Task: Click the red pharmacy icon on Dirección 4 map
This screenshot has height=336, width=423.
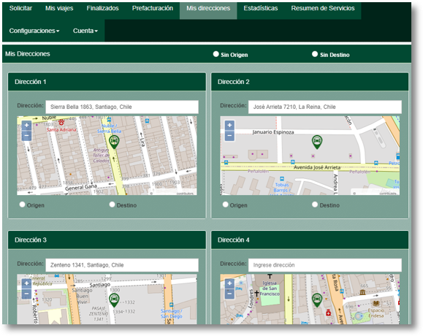Action: [x=328, y=313]
